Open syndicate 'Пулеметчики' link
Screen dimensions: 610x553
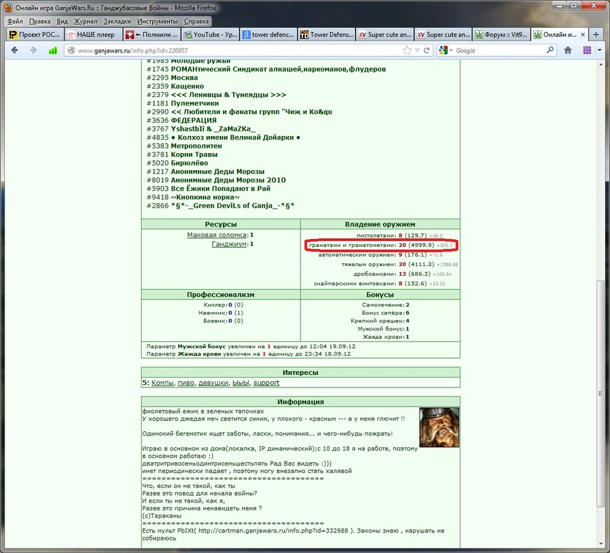point(195,103)
